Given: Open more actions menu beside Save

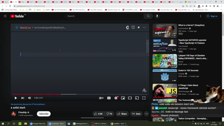Looking at the screenshot, I should pos(146,114).
